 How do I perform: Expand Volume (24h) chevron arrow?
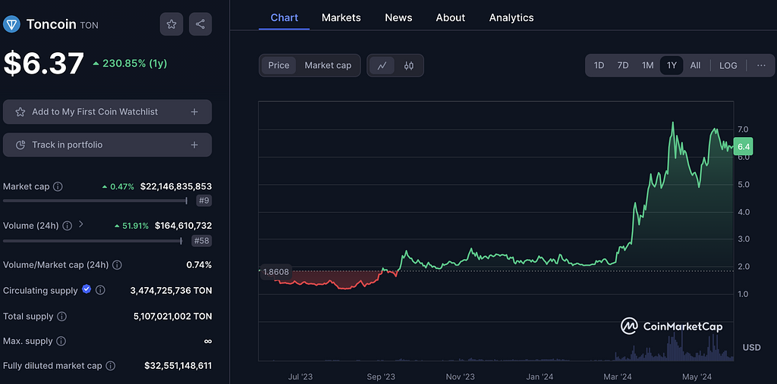coord(81,225)
